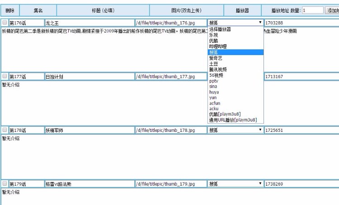Collapse the open player dropdown in row 第176话
339x205 pixels.
[x=235, y=23]
